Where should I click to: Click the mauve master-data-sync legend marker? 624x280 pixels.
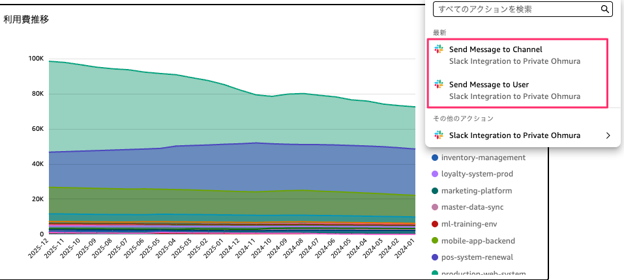[435, 207]
